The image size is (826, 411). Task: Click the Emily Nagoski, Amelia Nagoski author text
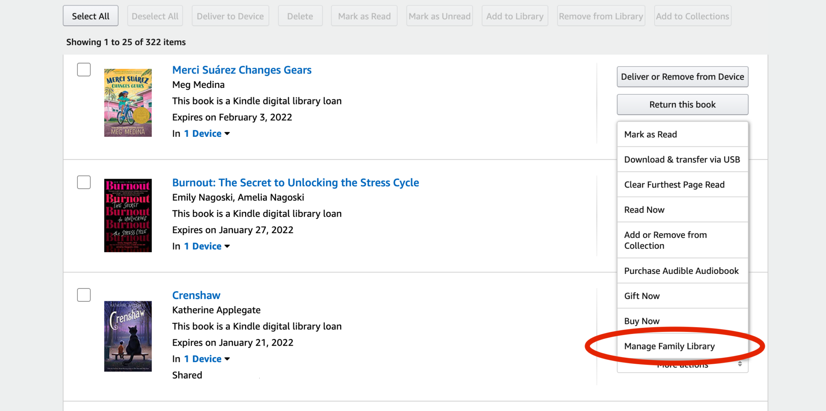click(238, 197)
